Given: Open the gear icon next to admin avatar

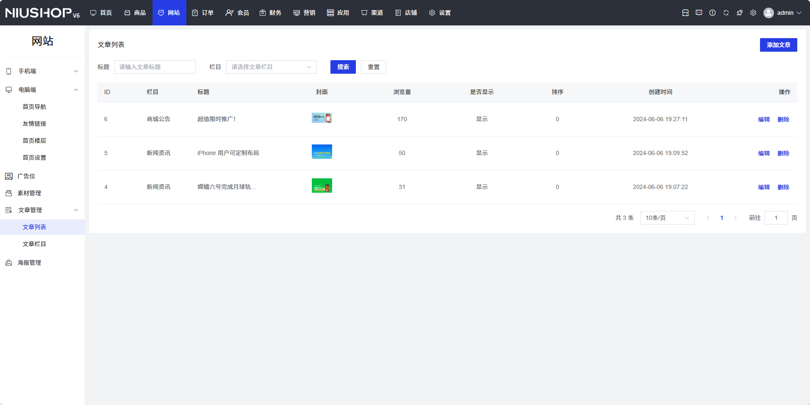Looking at the screenshot, I should pyautogui.click(x=753, y=13).
